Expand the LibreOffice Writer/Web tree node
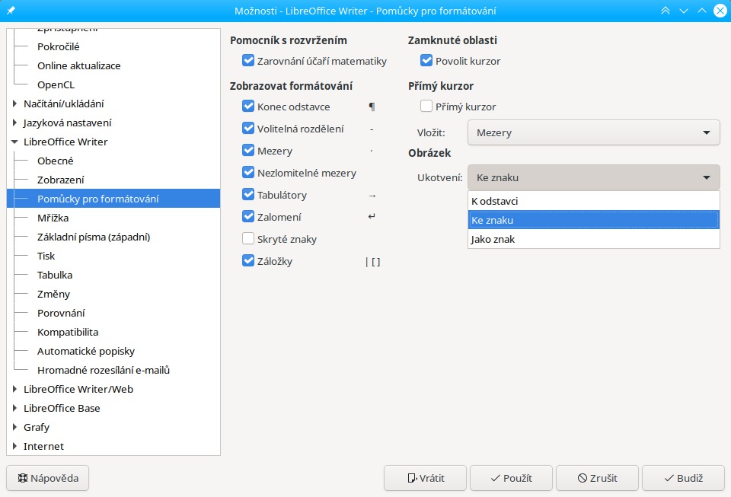This screenshot has width=731, height=497. 14,389
